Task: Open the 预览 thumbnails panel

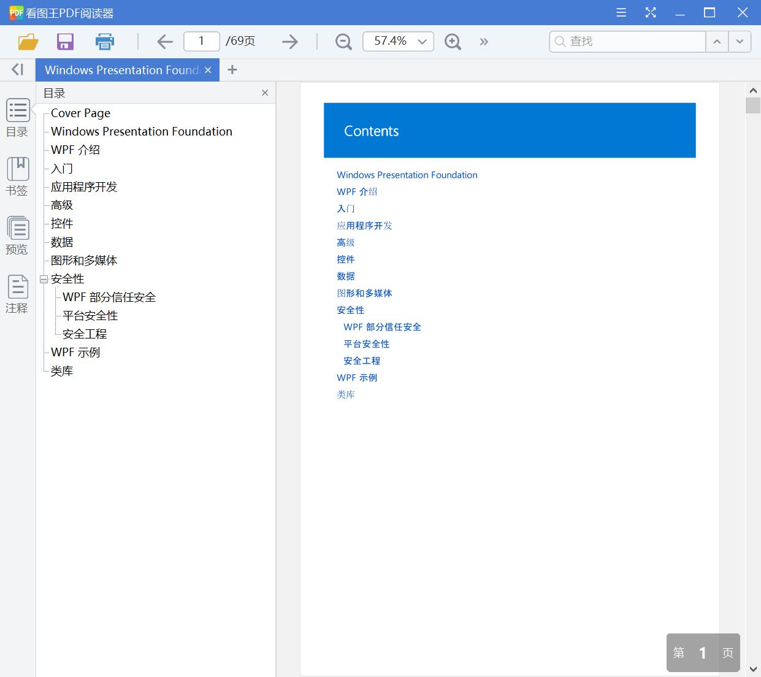Action: [x=18, y=235]
